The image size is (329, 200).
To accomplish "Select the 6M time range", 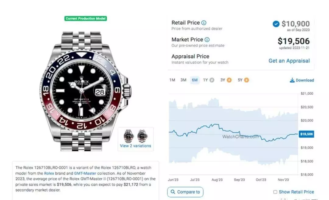I will (x=195, y=80).
